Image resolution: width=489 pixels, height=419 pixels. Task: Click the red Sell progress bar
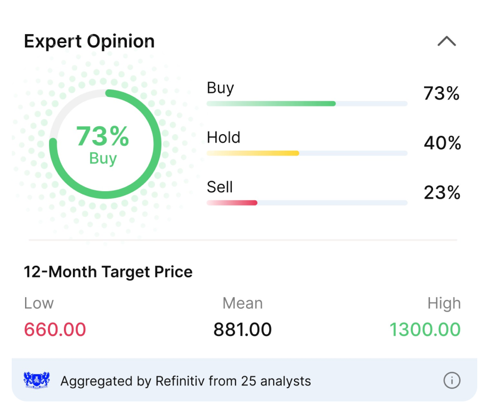coord(307,203)
